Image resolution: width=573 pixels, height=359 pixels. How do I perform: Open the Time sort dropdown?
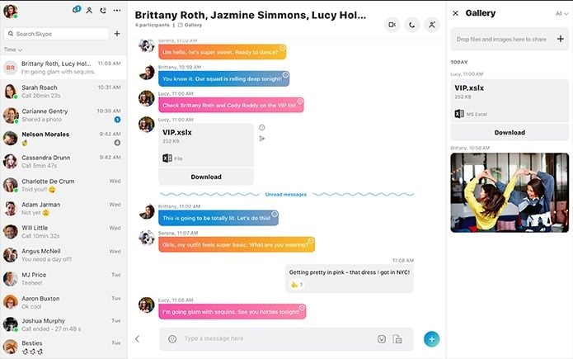pyautogui.click(x=13, y=50)
